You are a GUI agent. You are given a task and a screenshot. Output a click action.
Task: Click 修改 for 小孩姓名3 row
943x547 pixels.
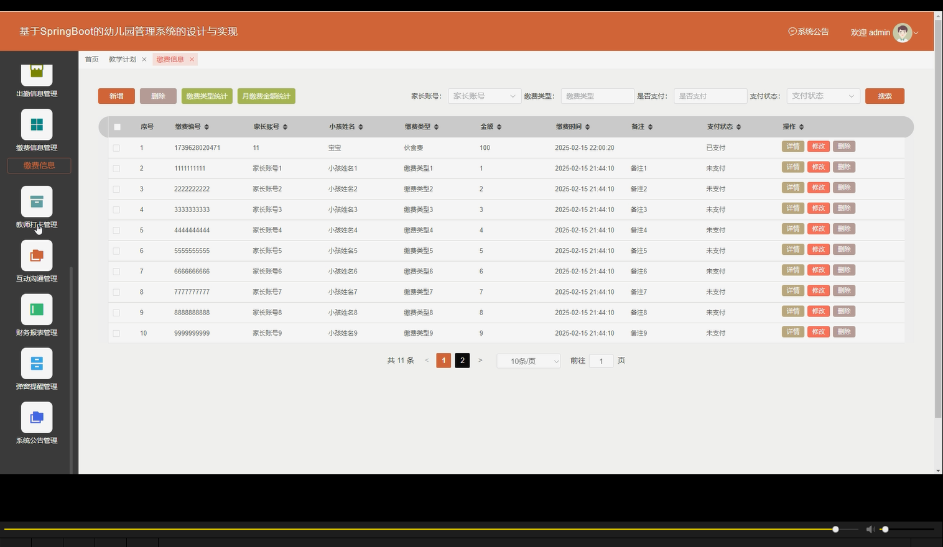[x=819, y=208]
